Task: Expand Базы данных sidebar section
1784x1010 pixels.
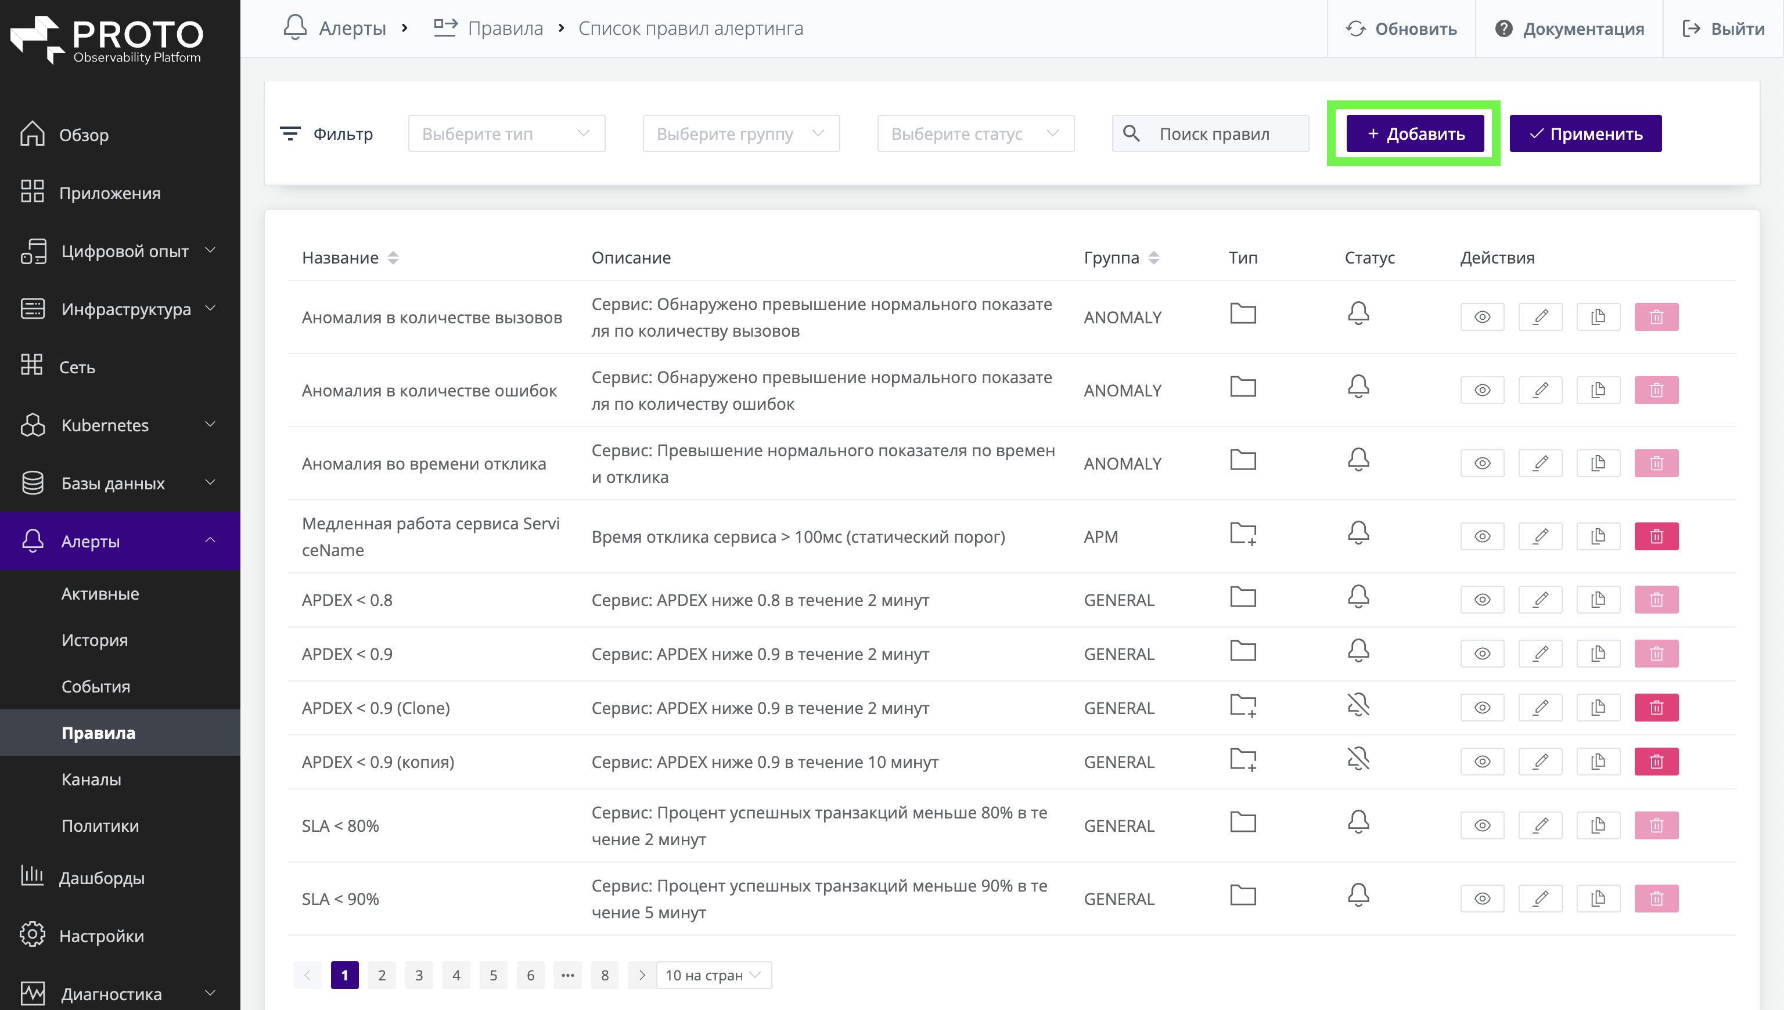Action: click(121, 483)
